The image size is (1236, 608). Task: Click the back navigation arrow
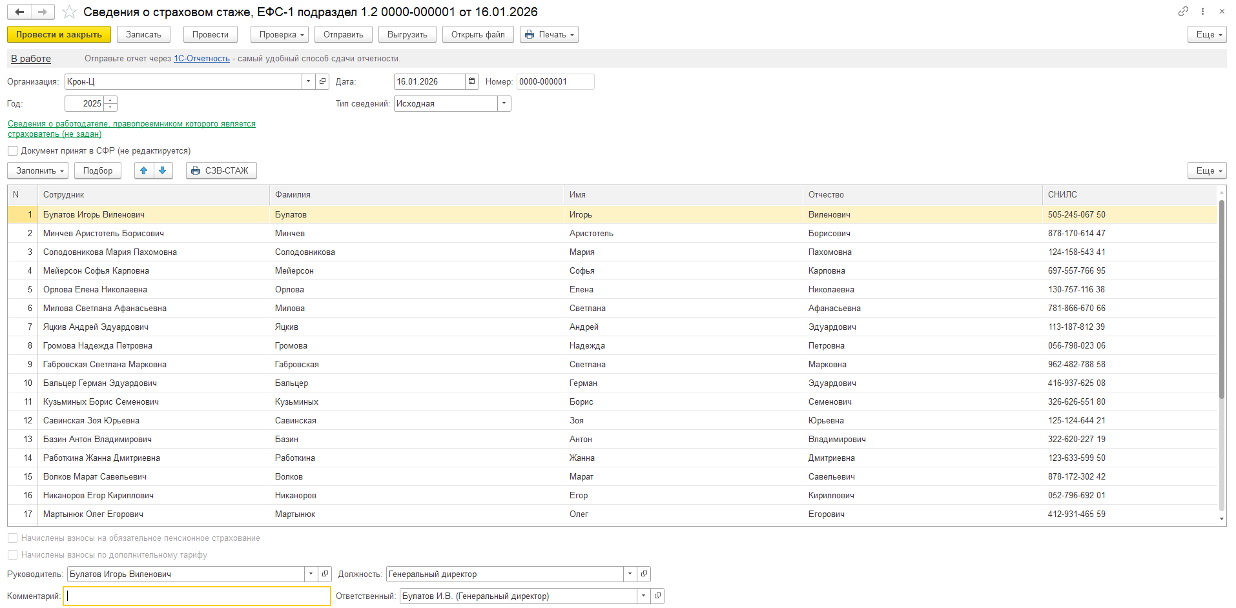pyautogui.click(x=19, y=12)
